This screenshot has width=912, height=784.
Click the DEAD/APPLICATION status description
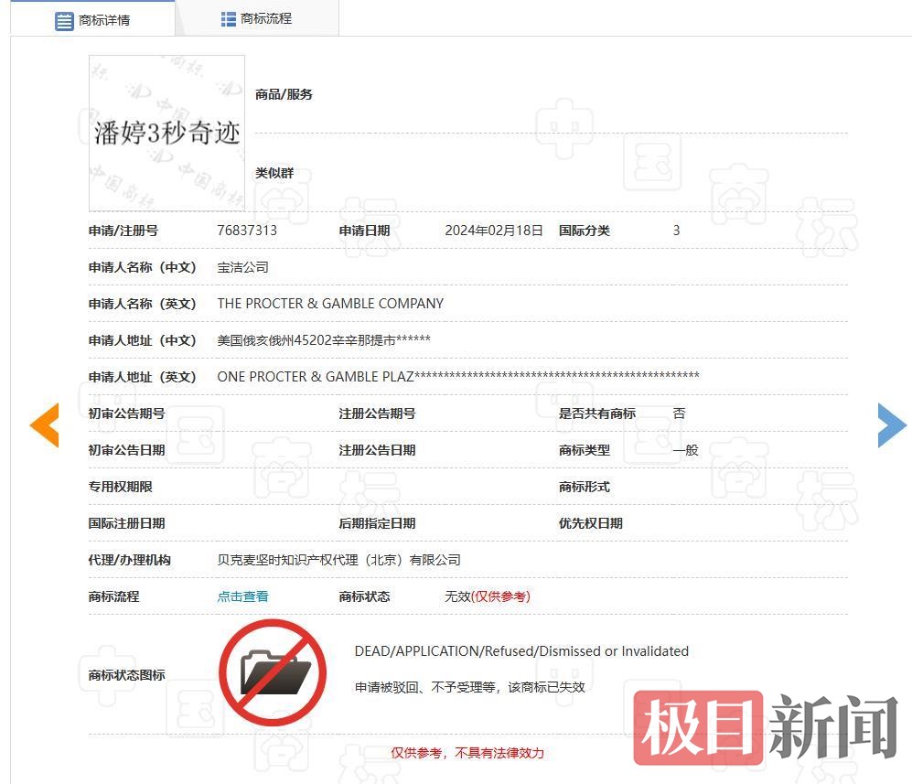click(521, 651)
